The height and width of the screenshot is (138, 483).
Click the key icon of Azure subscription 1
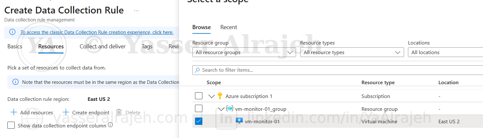coord(220,96)
